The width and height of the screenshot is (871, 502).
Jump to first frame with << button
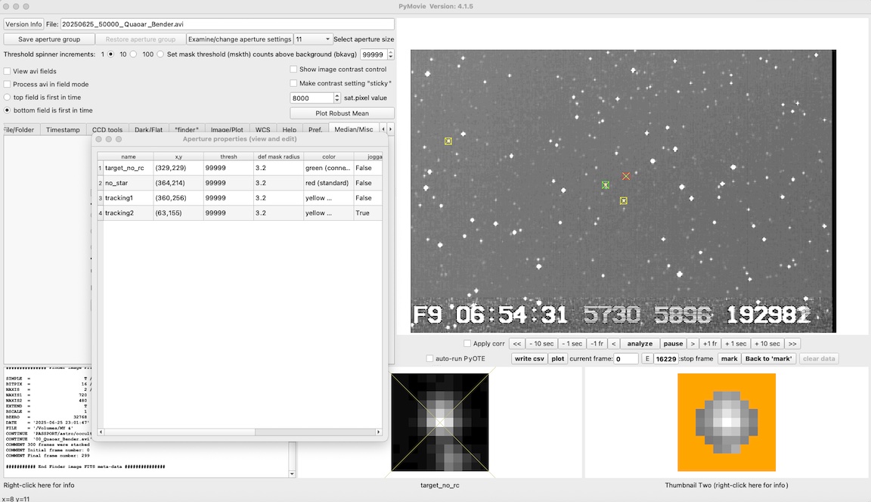(x=517, y=343)
